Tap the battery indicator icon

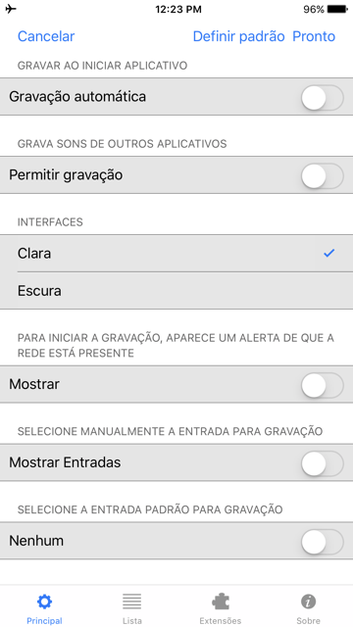tap(337, 9)
